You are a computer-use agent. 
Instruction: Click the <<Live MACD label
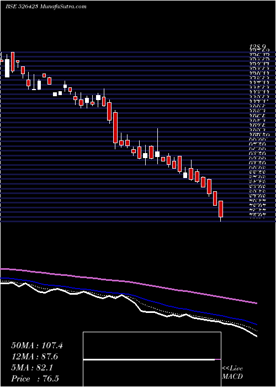(x=232, y=373)
